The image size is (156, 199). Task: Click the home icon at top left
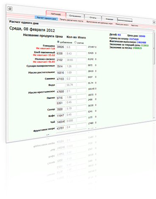click(x=10, y=9)
